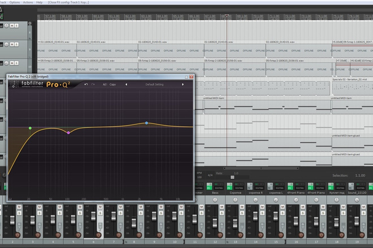The width and height of the screenshot is (373, 248).
Task: Open FX for the Куплет пэд channel
Action: [x=331, y=187]
